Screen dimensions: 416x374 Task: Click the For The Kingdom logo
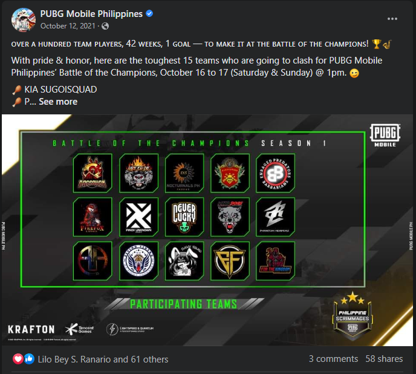(x=275, y=261)
